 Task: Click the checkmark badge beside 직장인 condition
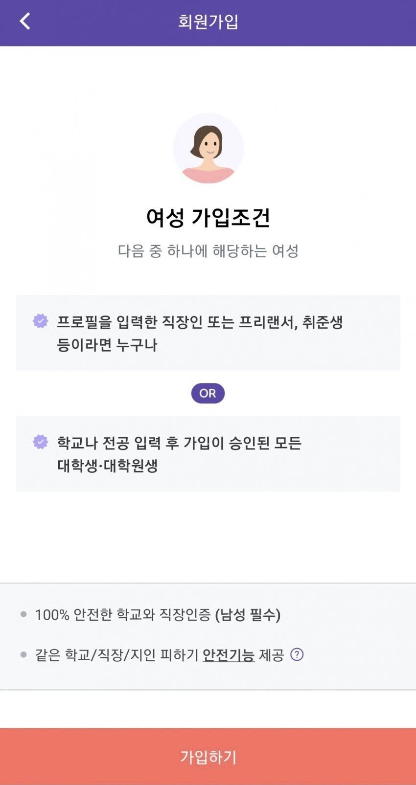41,321
